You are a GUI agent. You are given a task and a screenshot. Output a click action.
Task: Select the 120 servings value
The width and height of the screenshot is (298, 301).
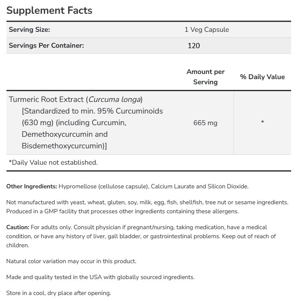coord(194,45)
